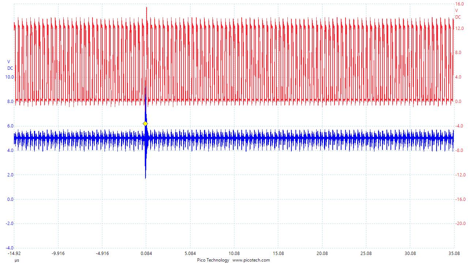The width and height of the screenshot is (468, 263).
Task: Click the blue V axis unit label
Action: [8, 61]
